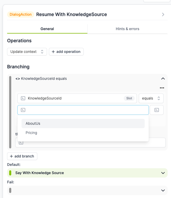Collapse the KnowledgeSourceId equals branch
The height and width of the screenshot is (198, 171).
click(x=163, y=79)
